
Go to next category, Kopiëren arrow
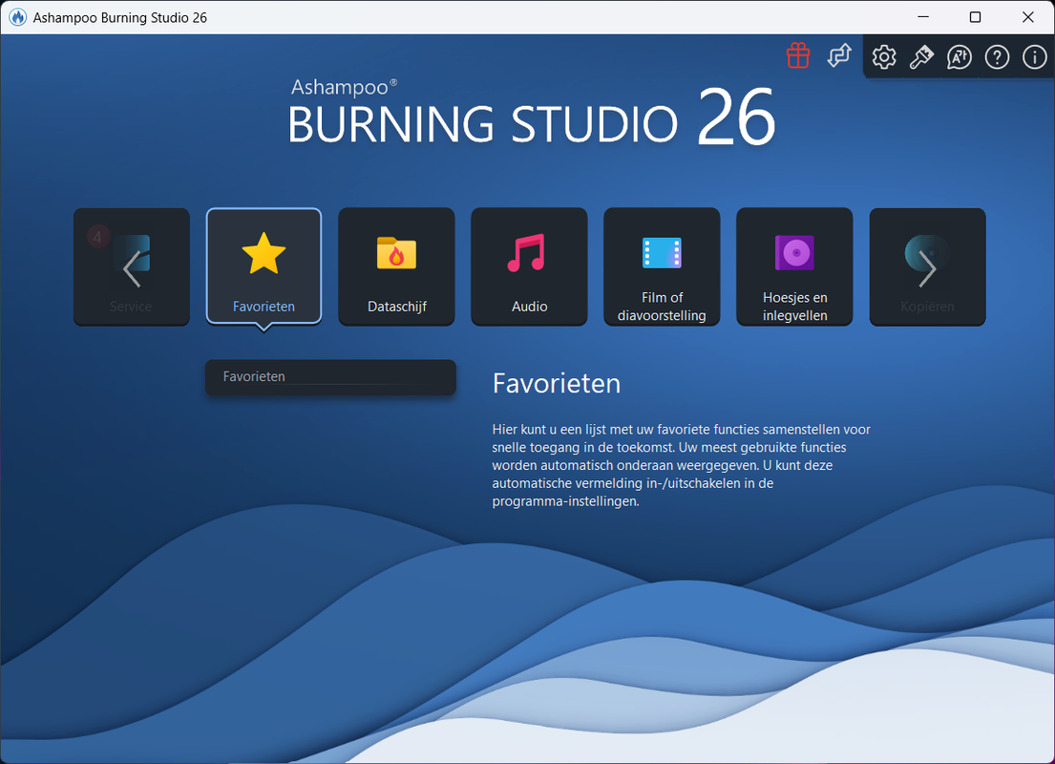tap(927, 266)
